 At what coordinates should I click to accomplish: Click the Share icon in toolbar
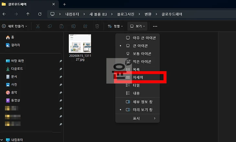85,26
